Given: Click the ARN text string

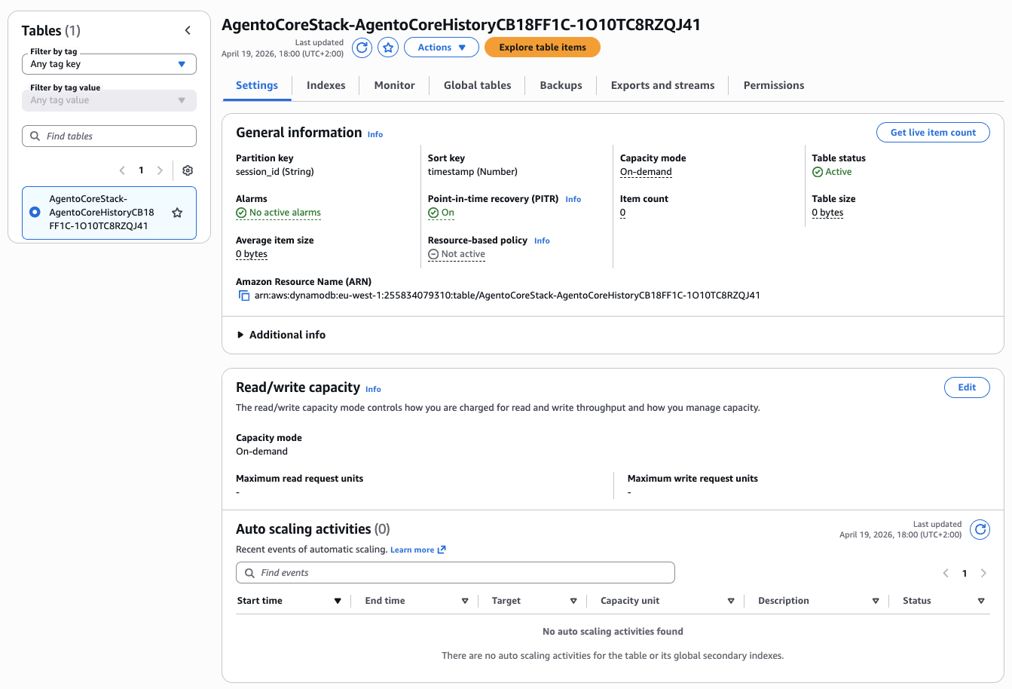Looking at the screenshot, I should click(507, 296).
